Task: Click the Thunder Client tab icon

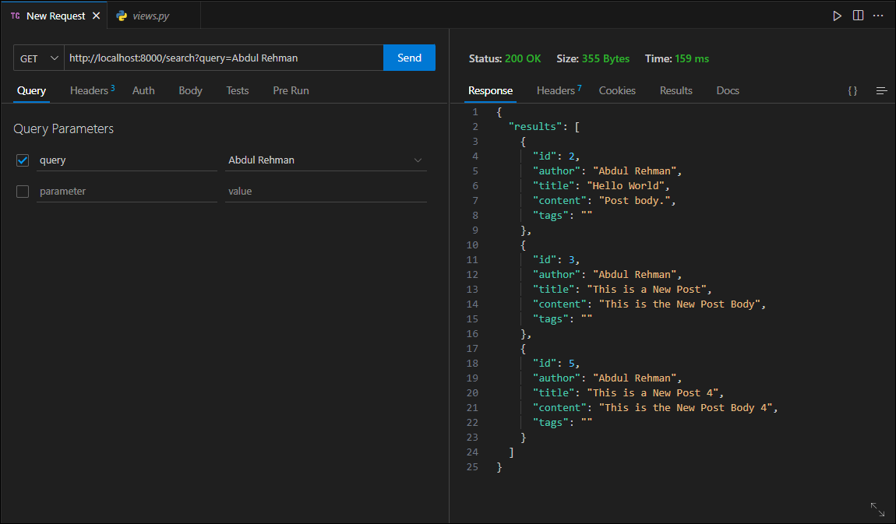Action: click(x=16, y=16)
